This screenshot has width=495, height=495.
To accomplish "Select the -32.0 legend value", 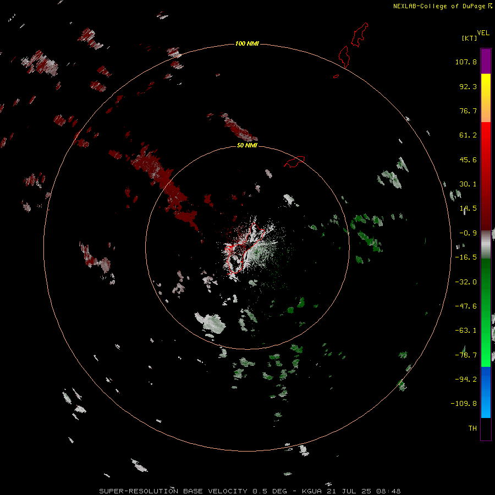I will coord(466,282).
